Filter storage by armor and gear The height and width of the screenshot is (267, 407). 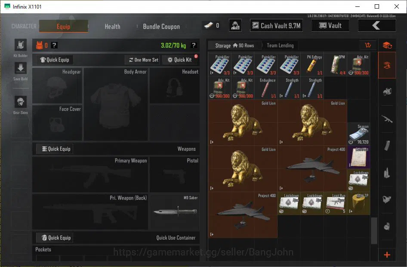(387, 92)
